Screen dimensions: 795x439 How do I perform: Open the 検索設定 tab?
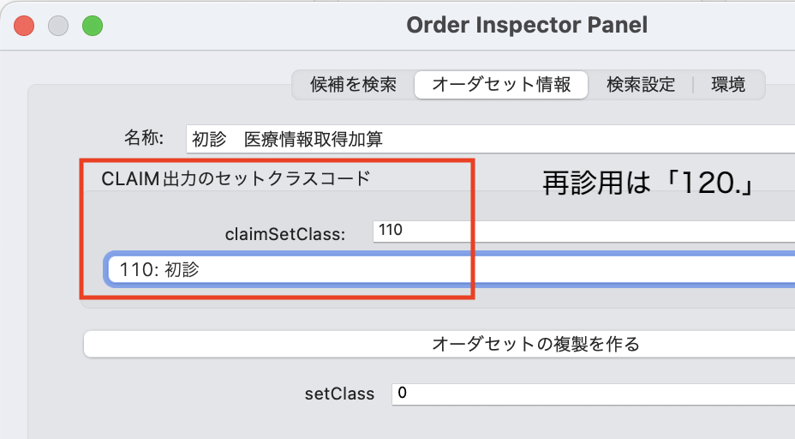(x=641, y=85)
